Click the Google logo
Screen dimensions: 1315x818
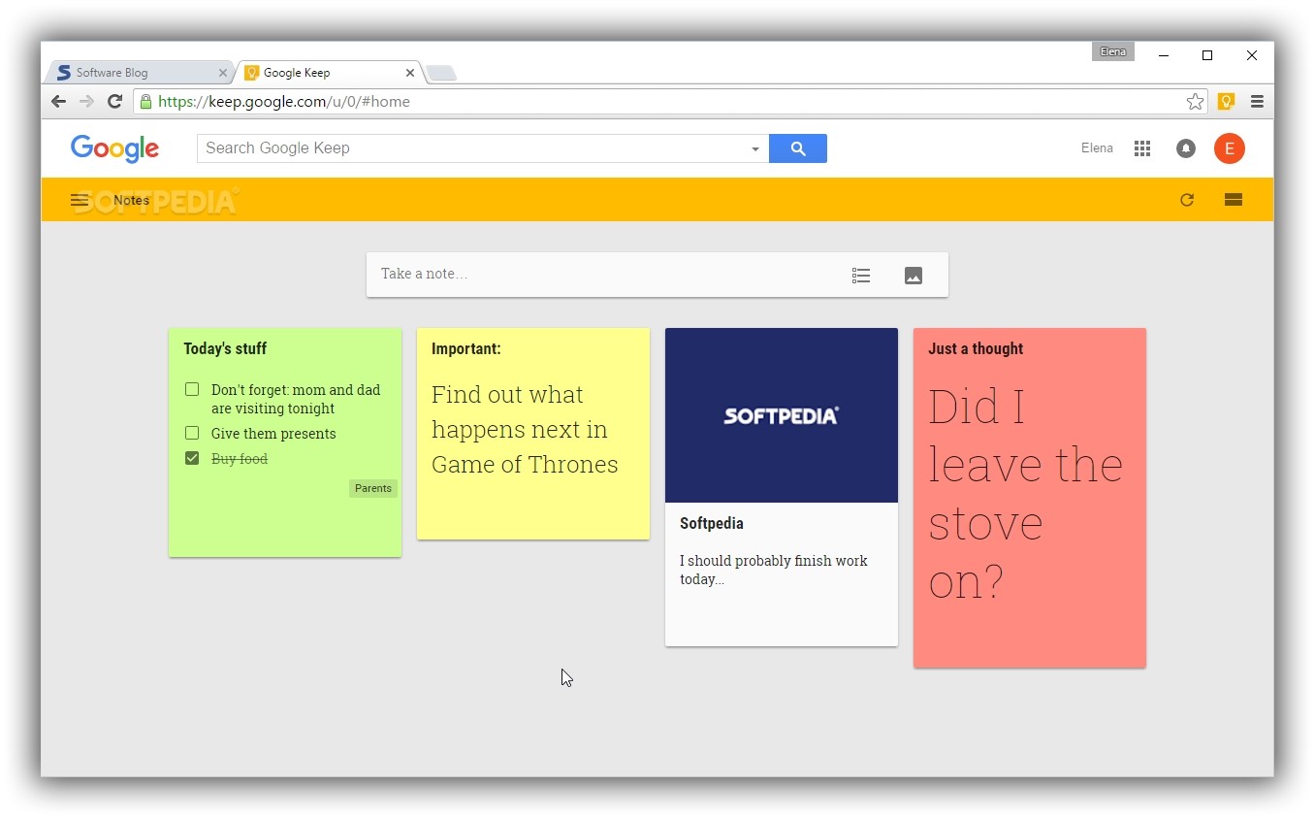point(114,148)
